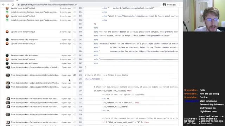Open 'Fix install.sh to handle non-zero' commit at line 216
Screen dimensions: 225x126
34,99
